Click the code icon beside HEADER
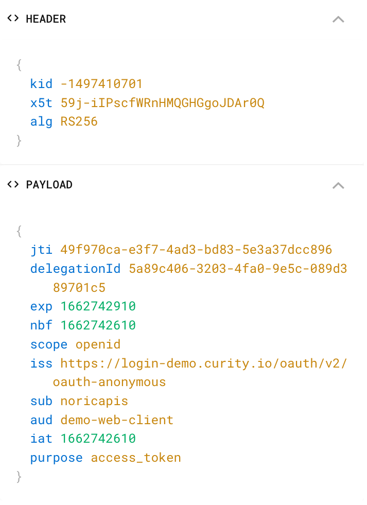 (x=13, y=19)
